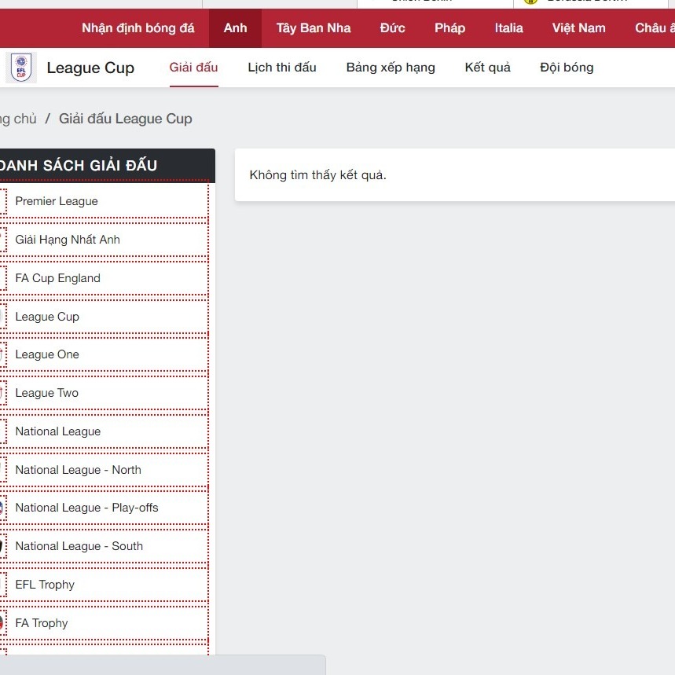675x675 pixels.
Task: Open the Đội bóng tab
Action: 567,68
